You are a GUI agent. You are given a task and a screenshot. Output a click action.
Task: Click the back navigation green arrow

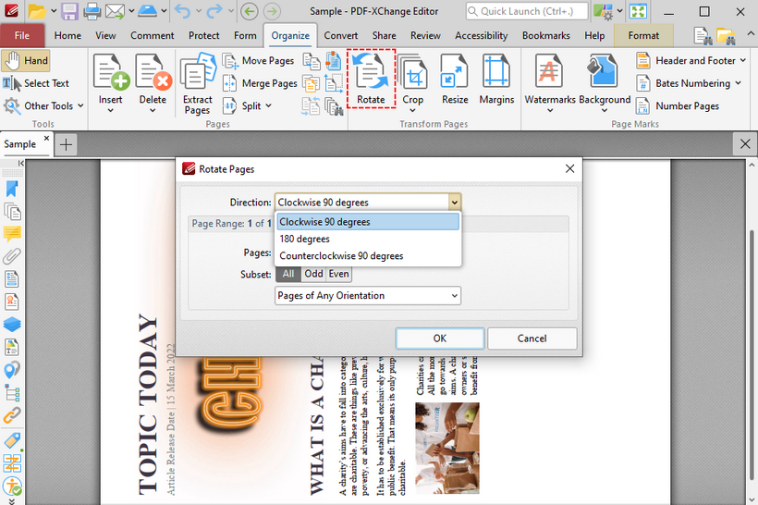click(250, 11)
